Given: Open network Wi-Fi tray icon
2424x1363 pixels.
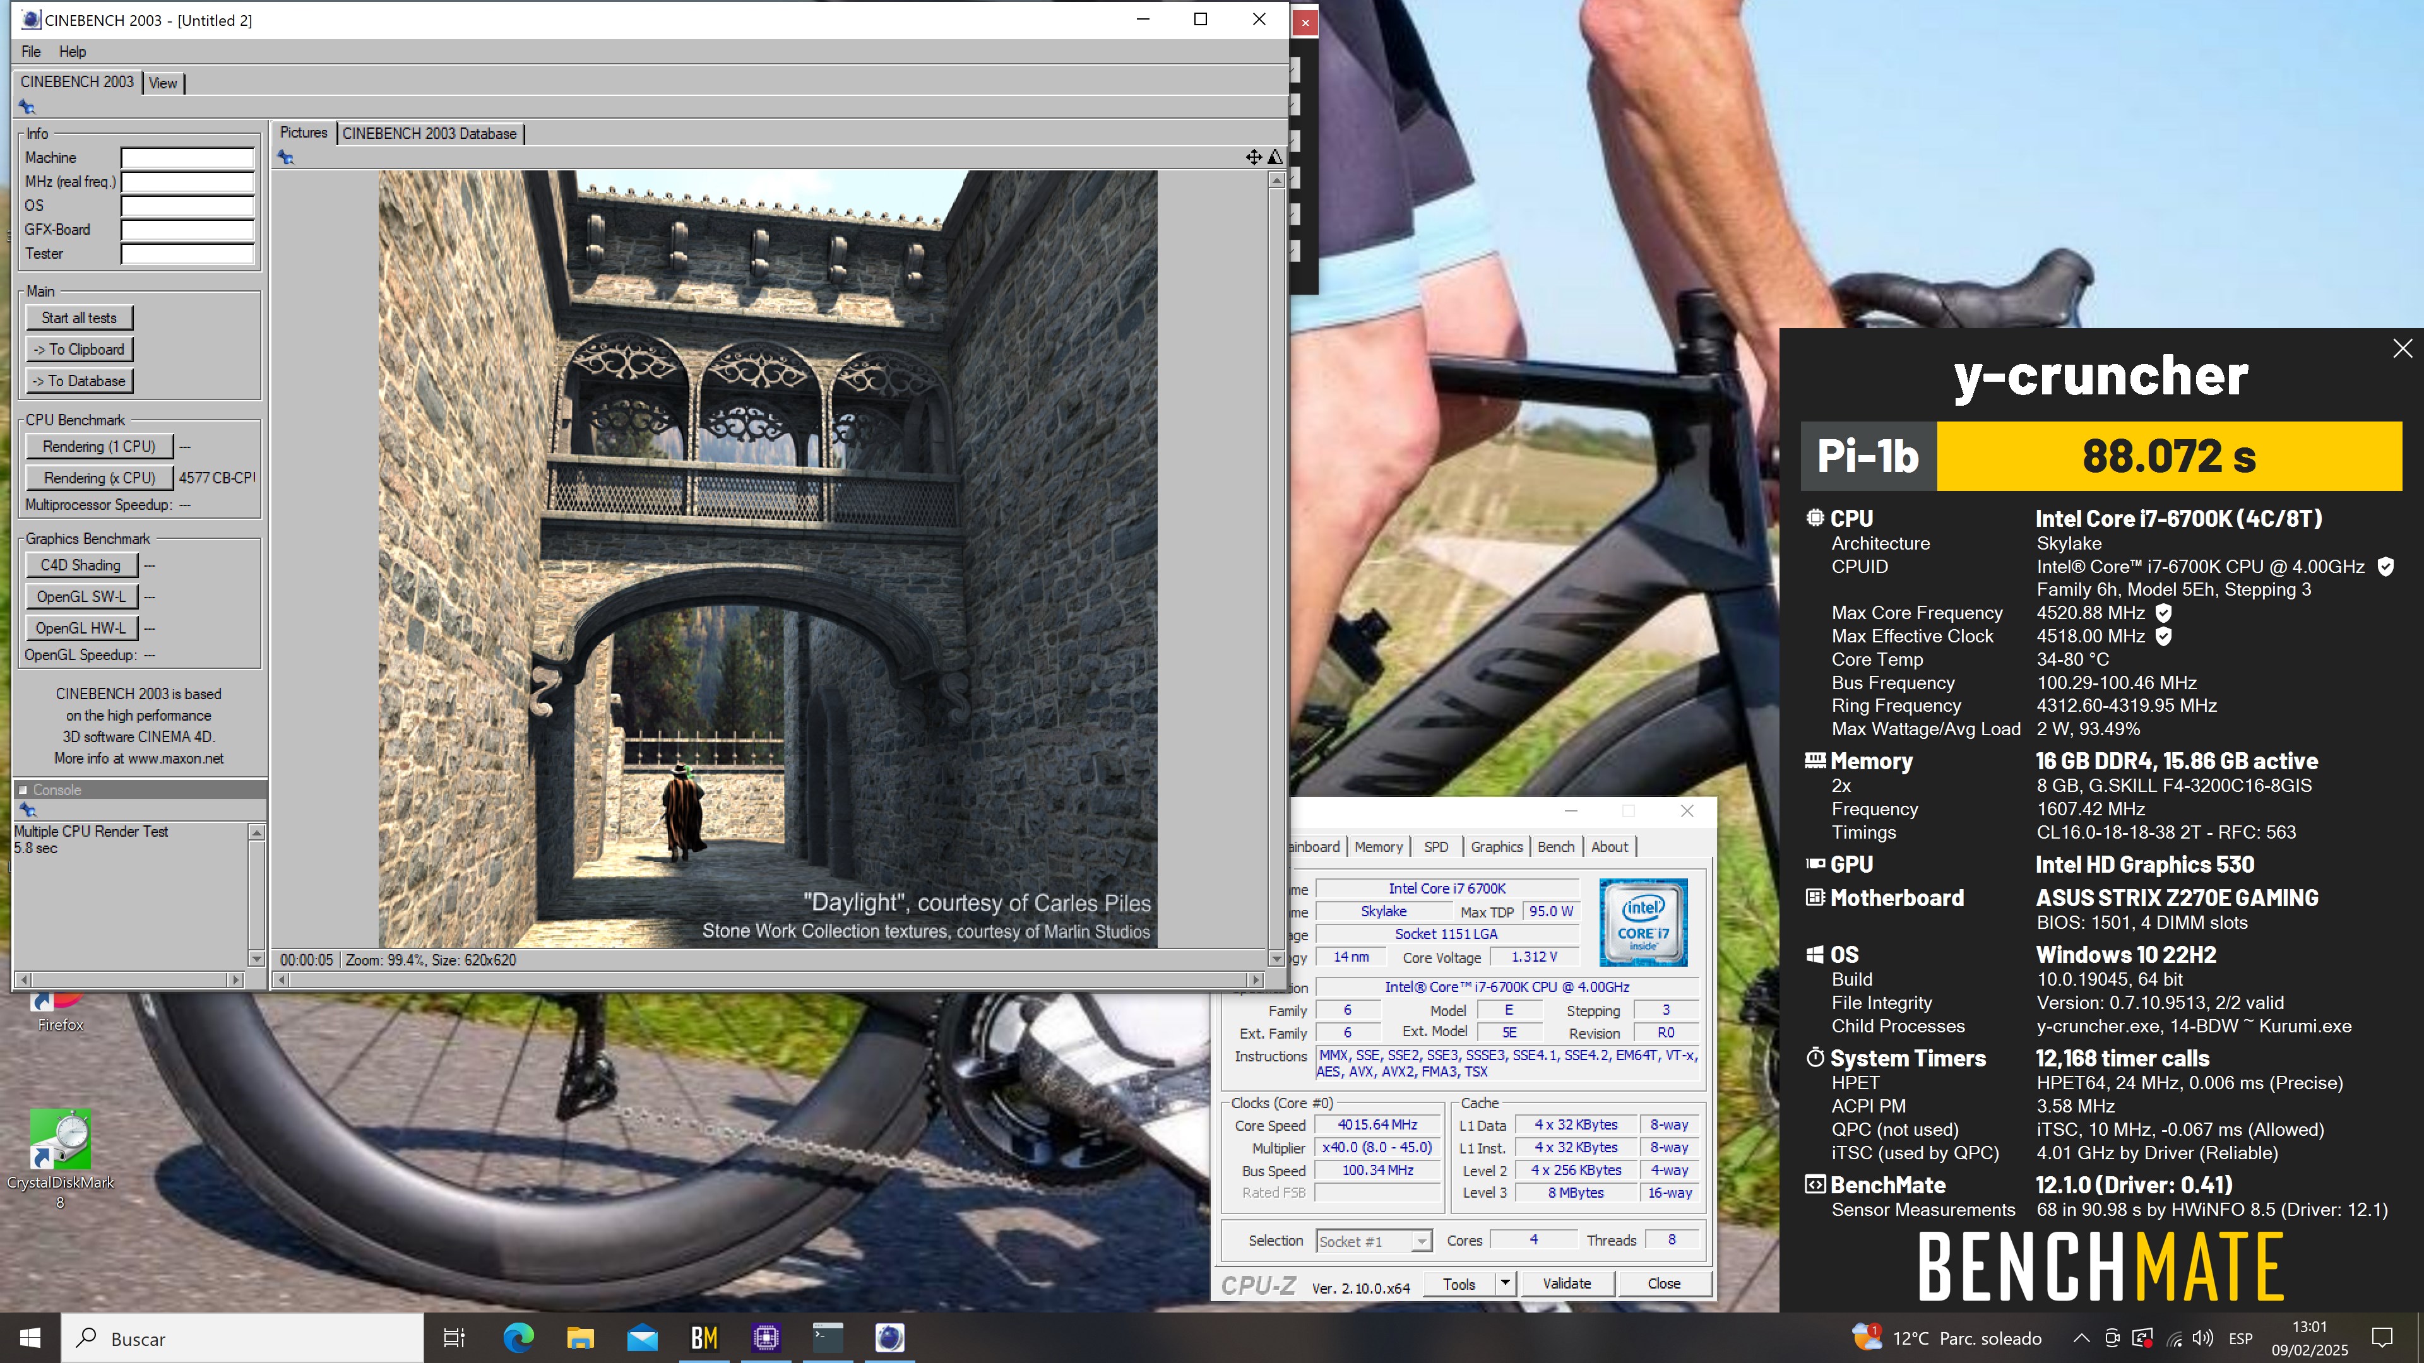Looking at the screenshot, I should point(2173,1338).
